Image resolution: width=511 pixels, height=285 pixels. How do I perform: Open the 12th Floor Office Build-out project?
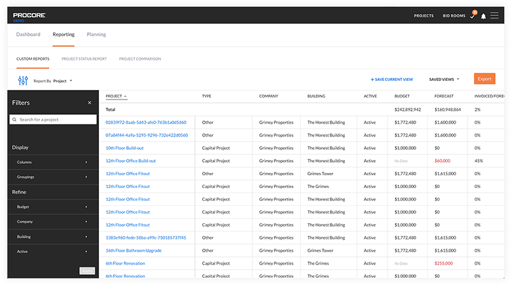[x=131, y=161]
